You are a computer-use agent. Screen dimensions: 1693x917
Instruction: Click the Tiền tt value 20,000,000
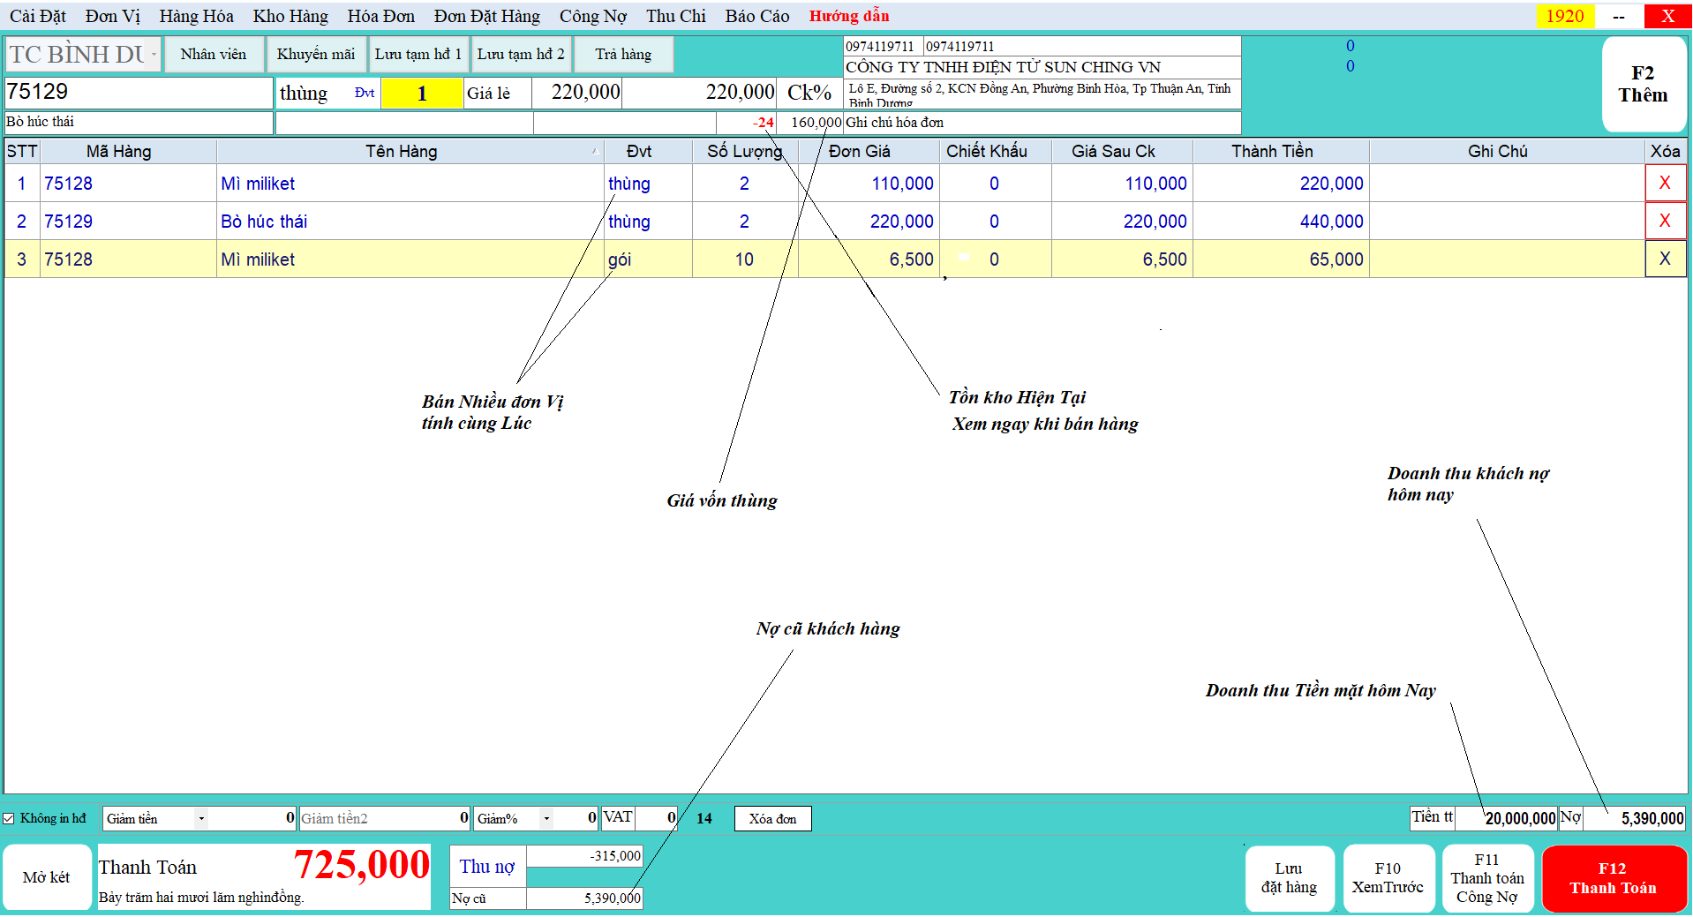(x=1506, y=818)
